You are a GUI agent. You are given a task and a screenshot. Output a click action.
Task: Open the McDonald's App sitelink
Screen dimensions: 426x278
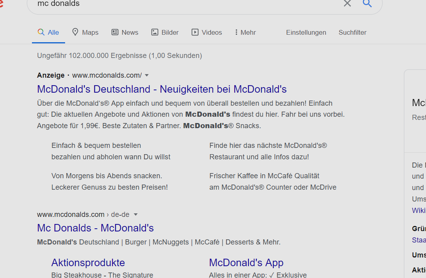246,263
